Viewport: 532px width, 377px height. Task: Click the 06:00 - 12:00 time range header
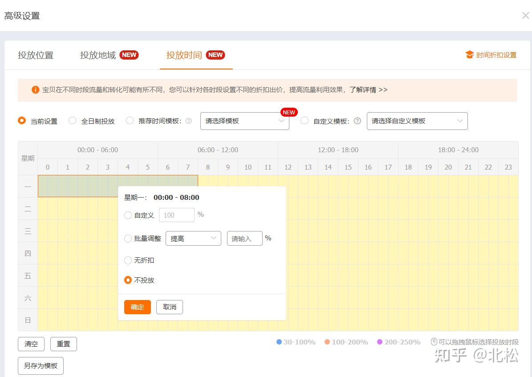pos(218,150)
